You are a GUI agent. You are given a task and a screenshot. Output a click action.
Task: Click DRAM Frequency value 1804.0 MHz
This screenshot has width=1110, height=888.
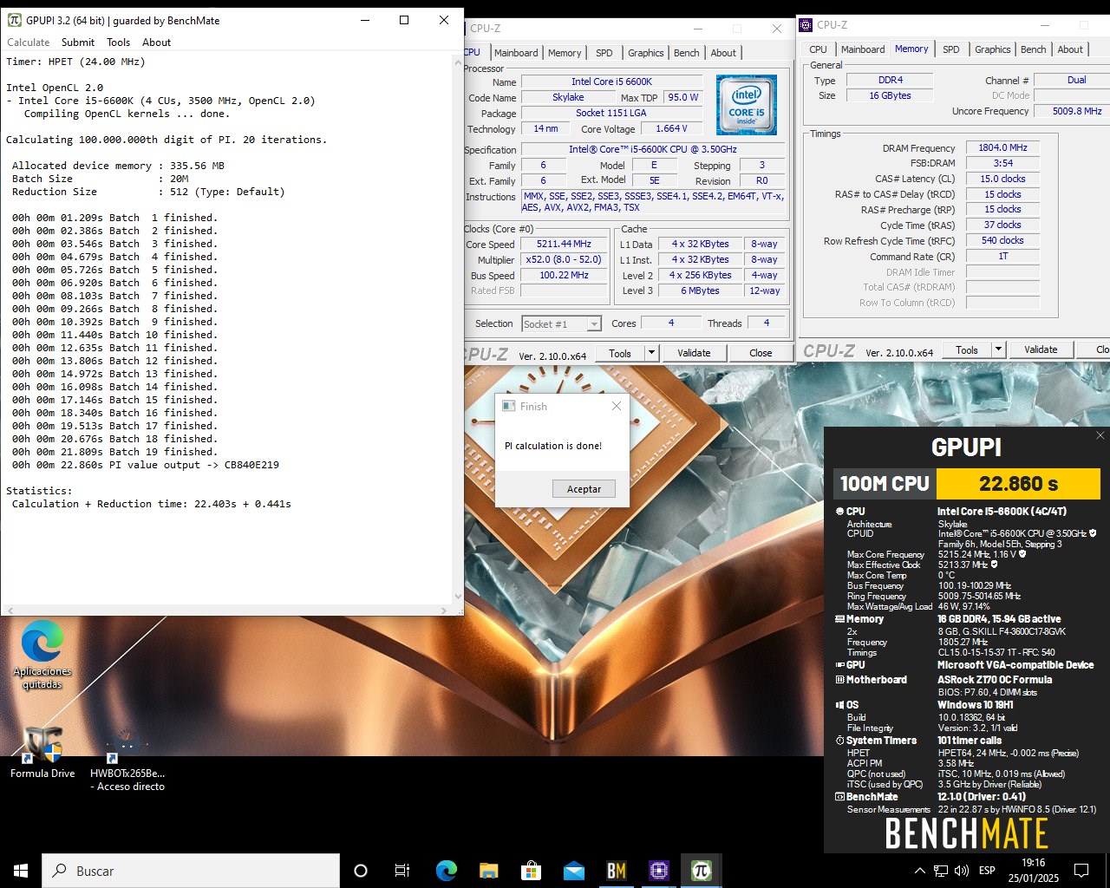pyautogui.click(x=1002, y=148)
